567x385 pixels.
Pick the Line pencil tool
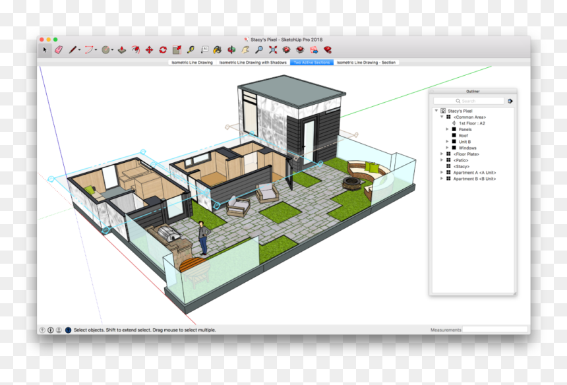point(73,50)
